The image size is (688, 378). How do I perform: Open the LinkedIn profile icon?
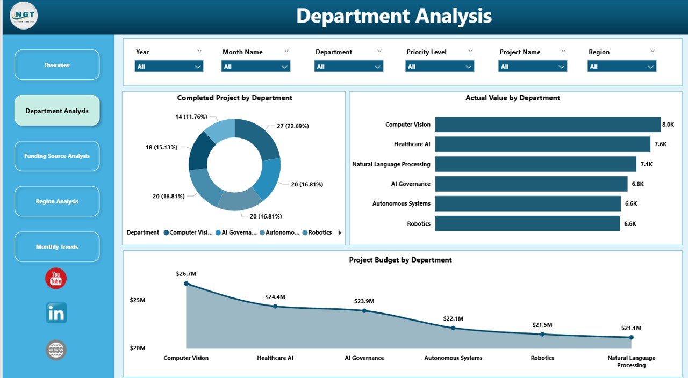(56, 313)
